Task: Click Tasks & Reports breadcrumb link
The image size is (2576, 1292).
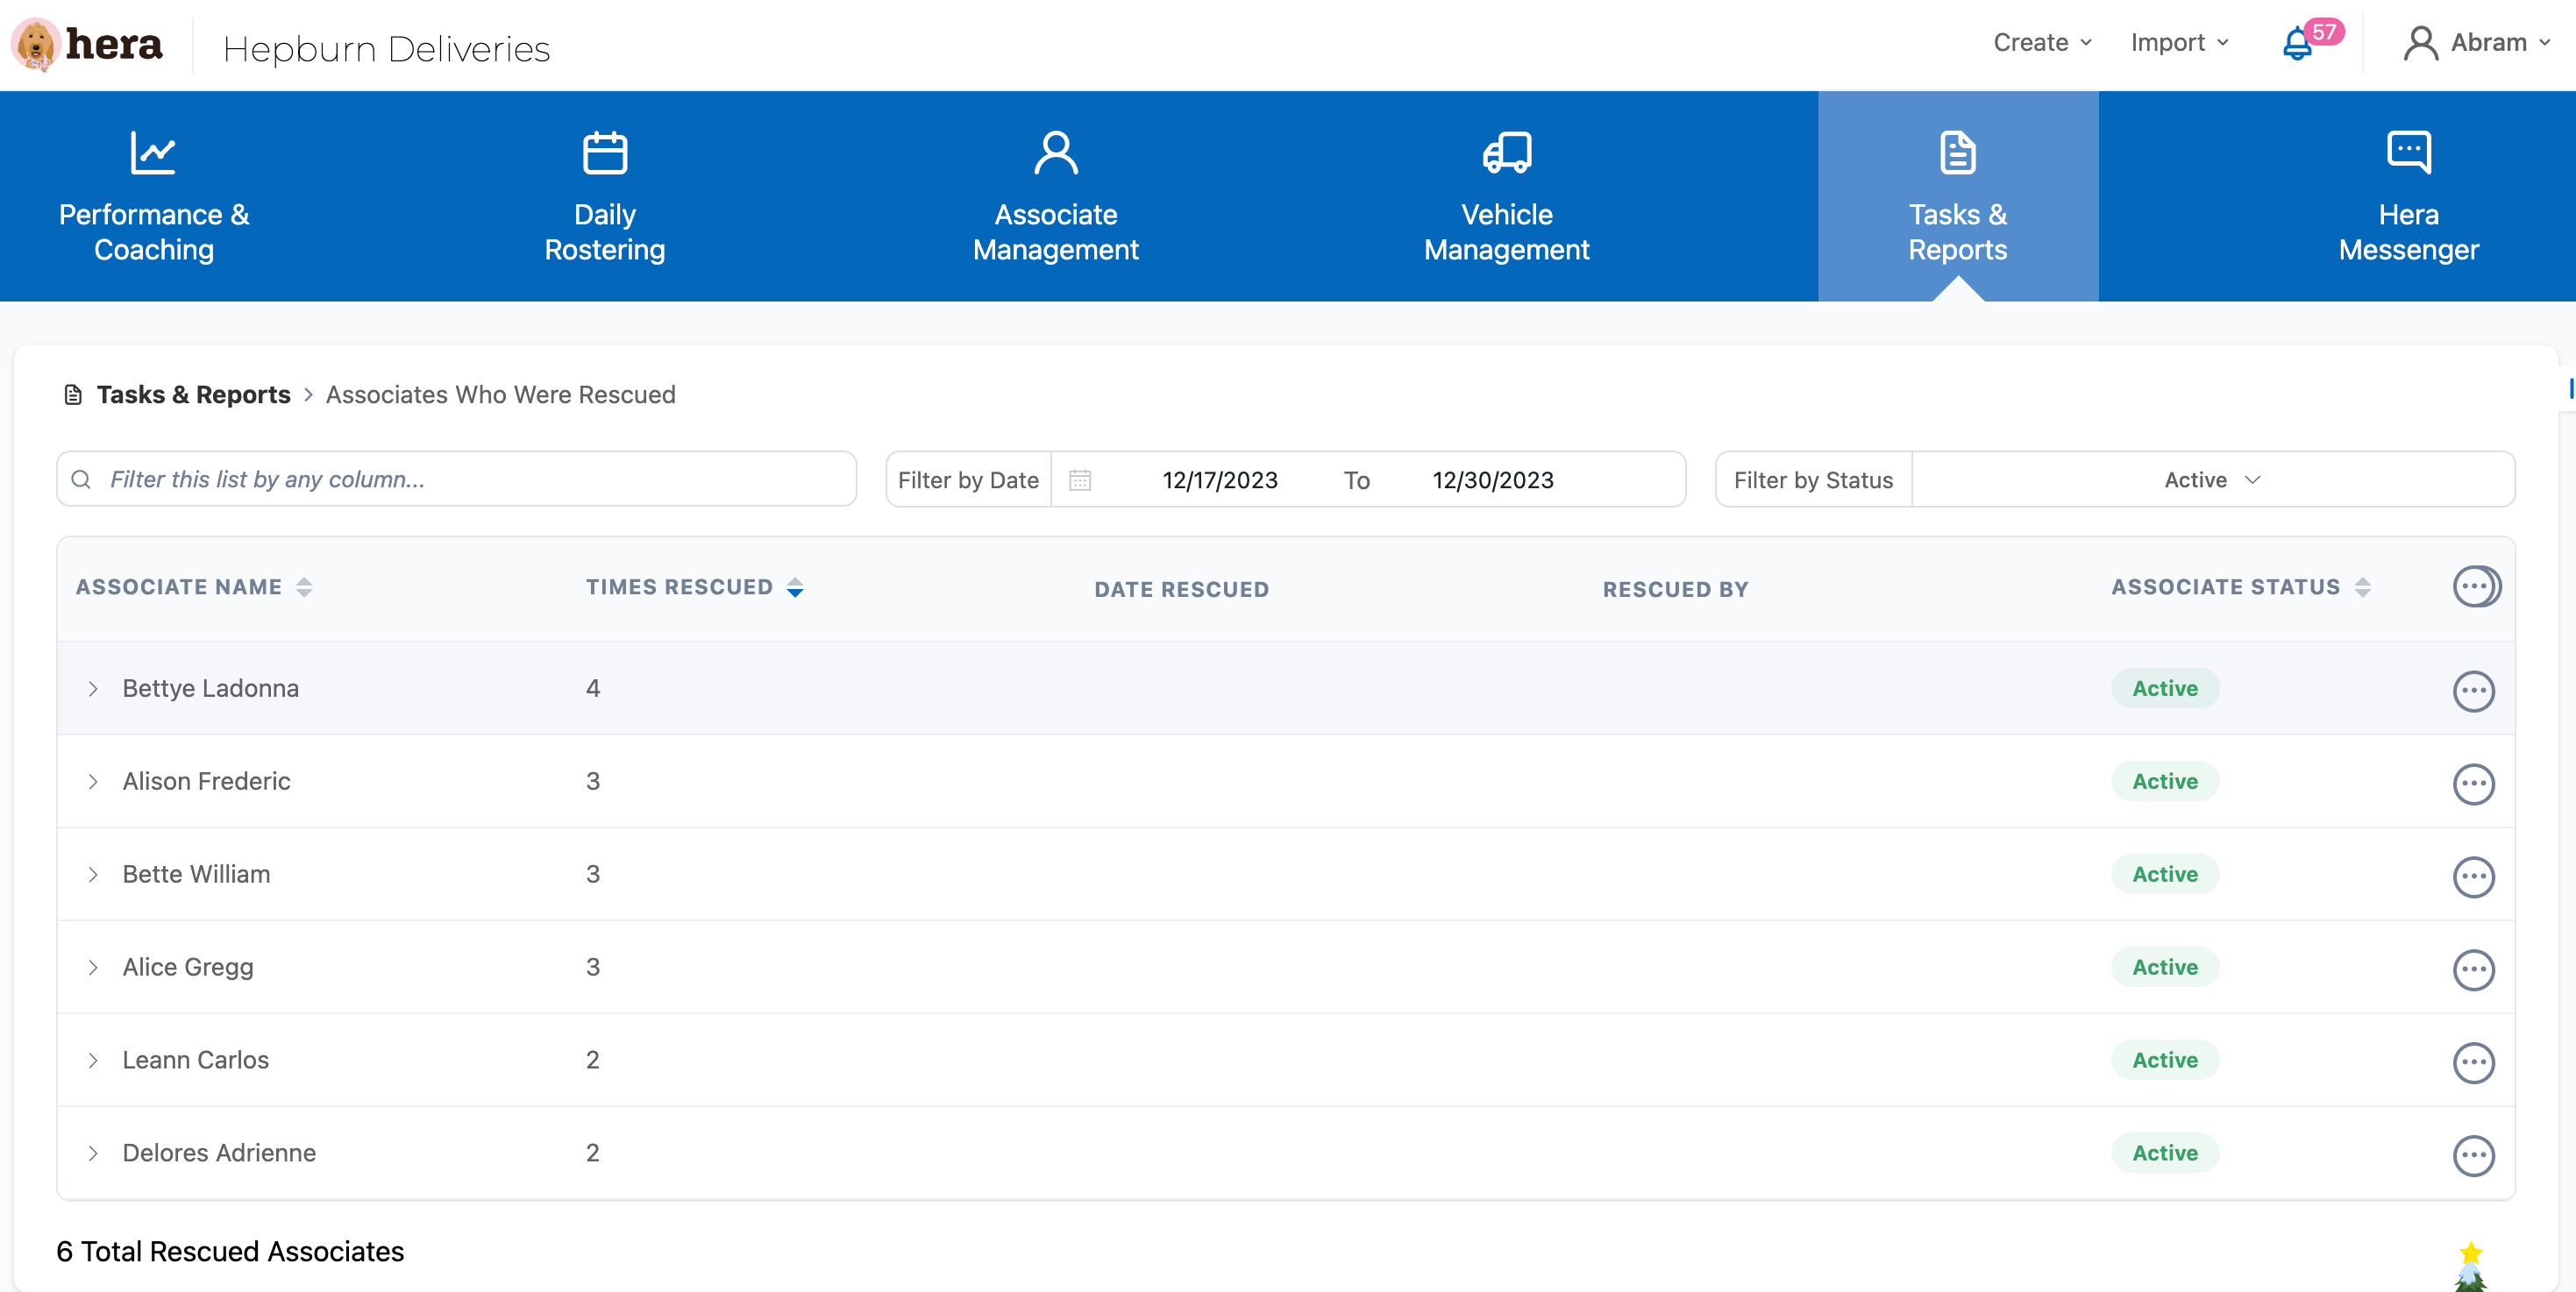Action: point(193,395)
